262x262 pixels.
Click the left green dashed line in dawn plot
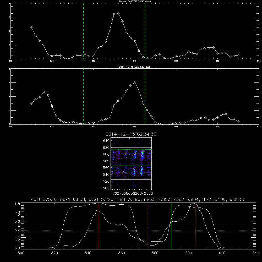[x=83, y=31]
